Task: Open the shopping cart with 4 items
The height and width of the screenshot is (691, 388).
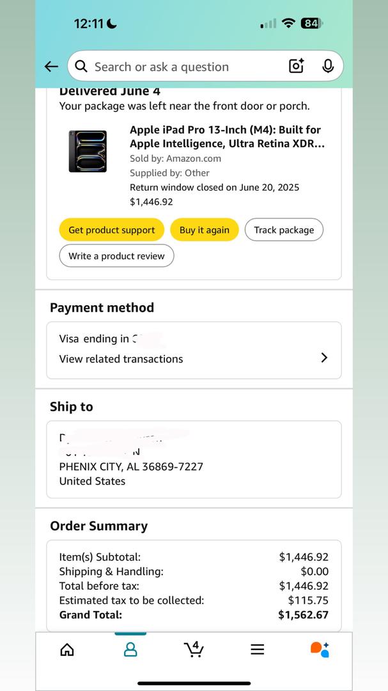Action: pos(194,649)
